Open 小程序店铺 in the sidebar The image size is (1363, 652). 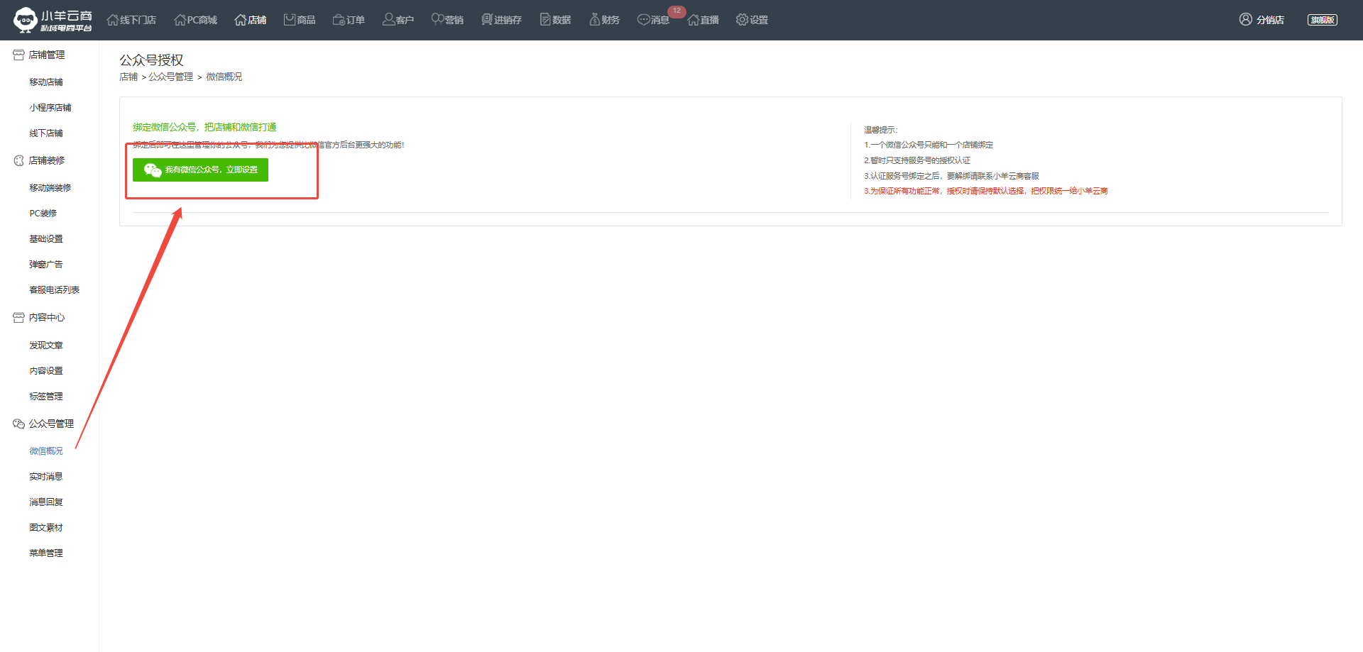[50, 108]
